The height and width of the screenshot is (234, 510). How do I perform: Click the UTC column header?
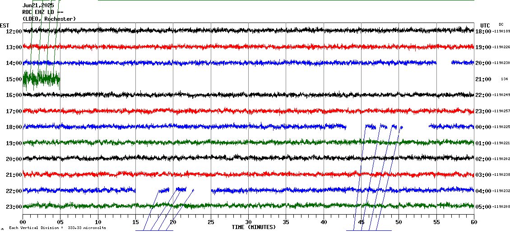click(485, 25)
